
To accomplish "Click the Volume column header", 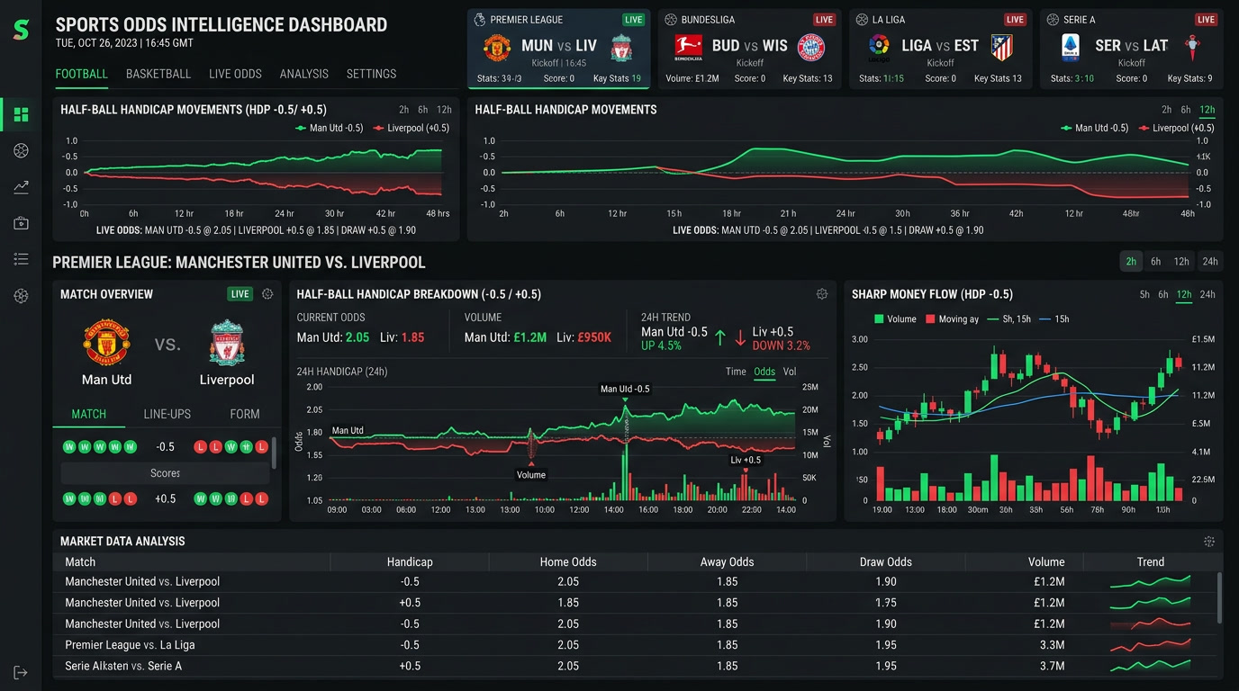I will pos(1046,561).
